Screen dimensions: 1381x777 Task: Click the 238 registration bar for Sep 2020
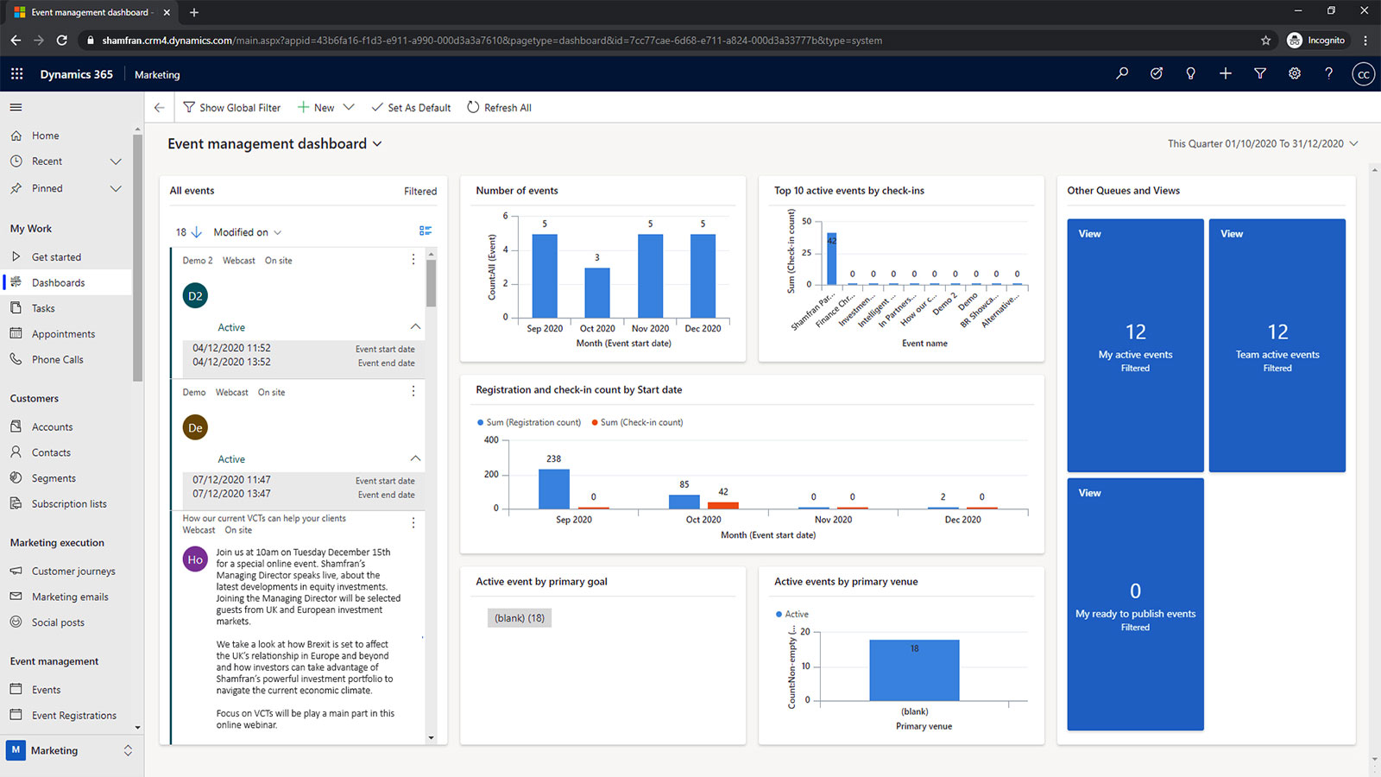554,489
